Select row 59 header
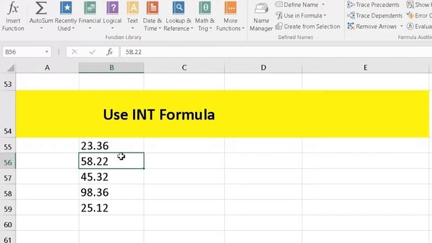The width and height of the screenshot is (432, 243). point(8,207)
